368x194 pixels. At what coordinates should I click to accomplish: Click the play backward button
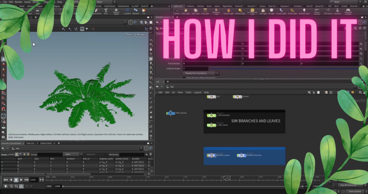(11, 180)
